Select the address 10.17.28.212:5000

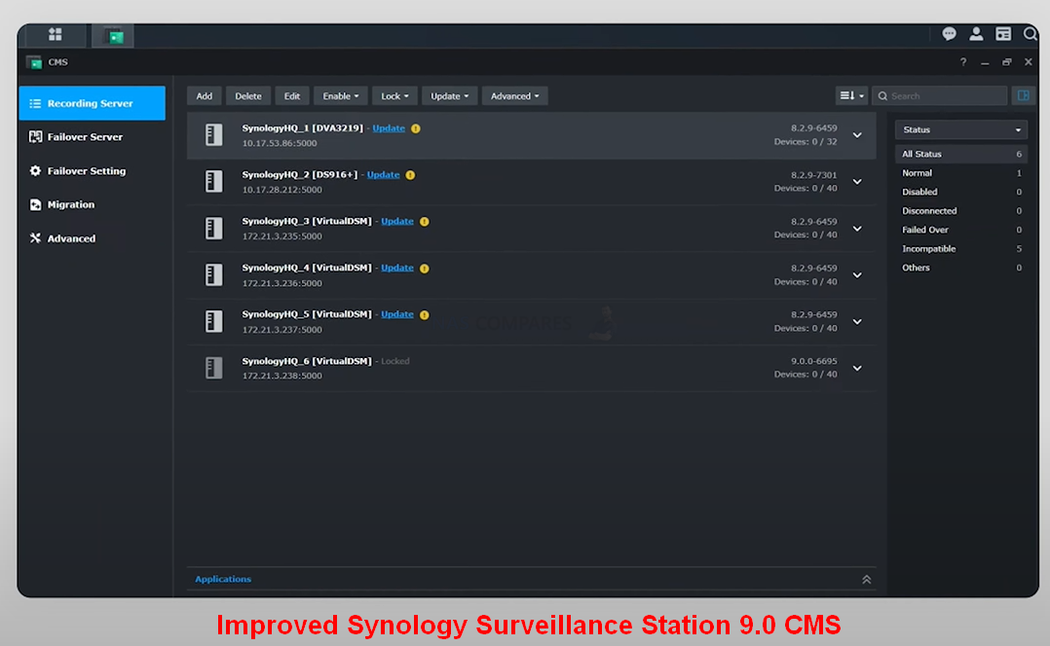point(281,190)
